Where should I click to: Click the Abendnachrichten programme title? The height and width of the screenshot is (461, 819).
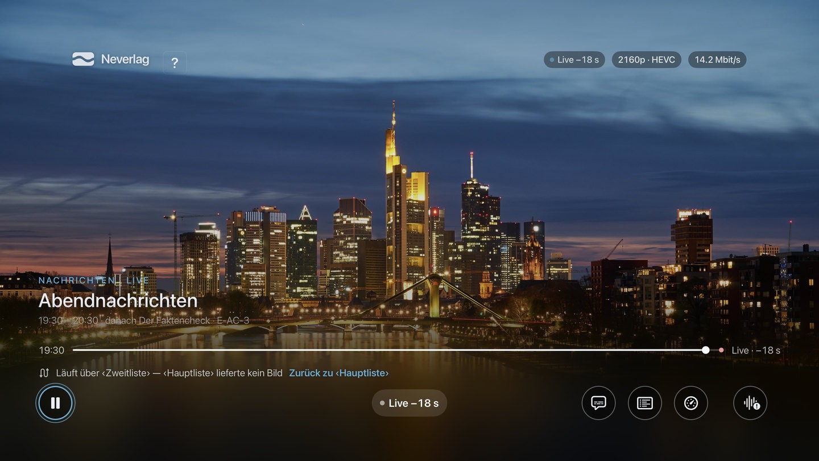[x=118, y=301]
